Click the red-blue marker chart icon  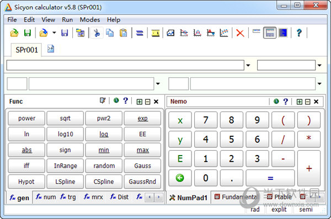coord(211,33)
